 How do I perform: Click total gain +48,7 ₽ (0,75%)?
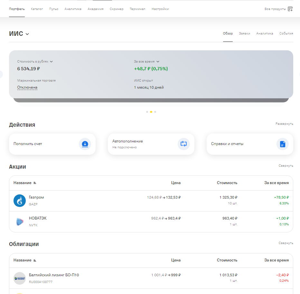(x=151, y=69)
